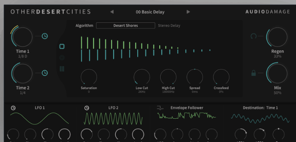Click the Spread value 0ms
This screenshot has width=296, height=142.
point(195,92)
